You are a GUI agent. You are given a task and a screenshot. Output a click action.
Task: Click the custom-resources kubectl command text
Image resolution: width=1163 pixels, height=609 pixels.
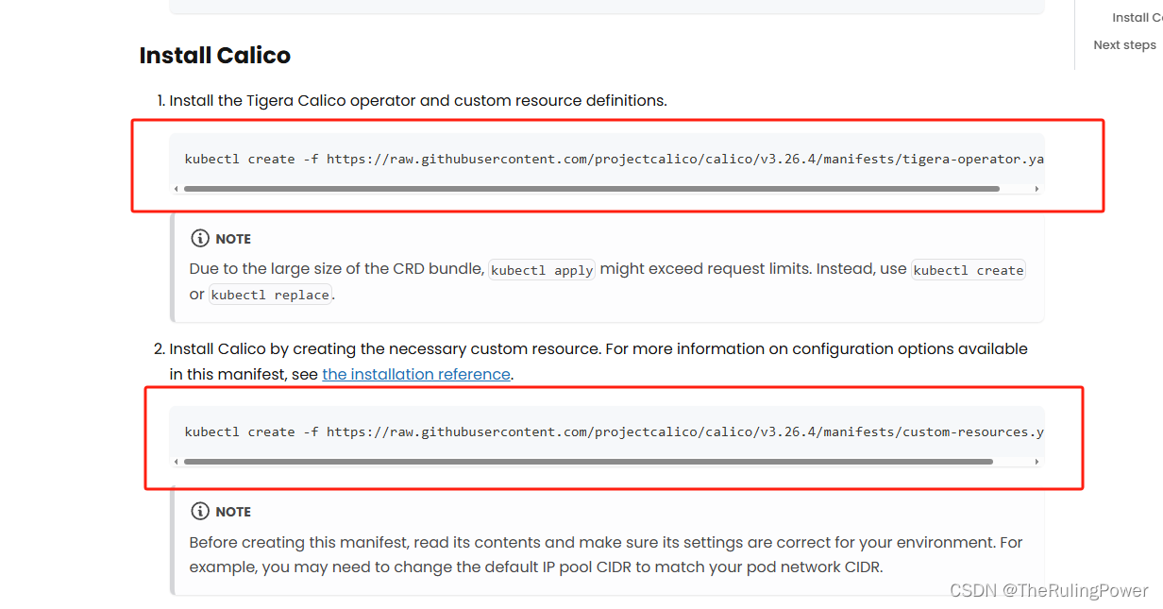(614, 431)
